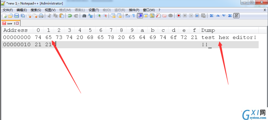Toggle show all characters pilcrow icon
This screenshot has width=268, height=120.
point(133,16)
